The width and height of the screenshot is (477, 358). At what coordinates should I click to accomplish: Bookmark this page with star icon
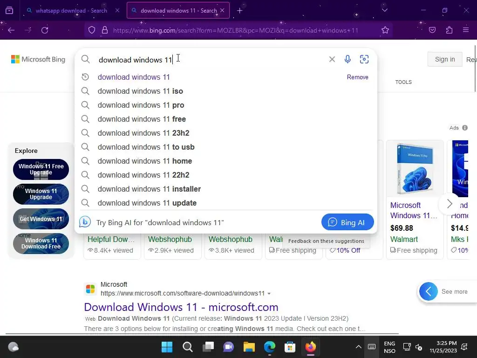coord(385,30)
